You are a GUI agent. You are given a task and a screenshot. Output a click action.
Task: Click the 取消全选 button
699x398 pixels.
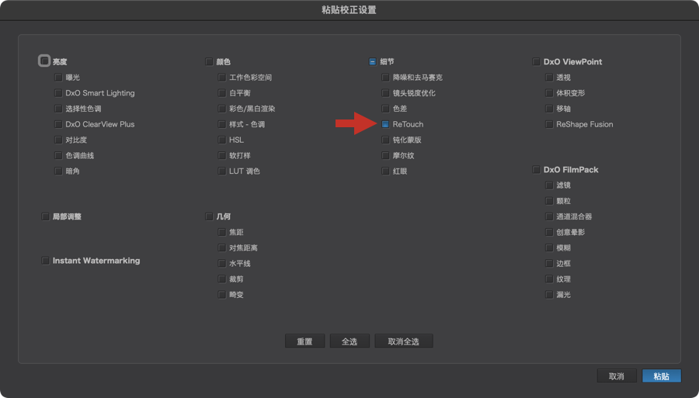[404, 341]
